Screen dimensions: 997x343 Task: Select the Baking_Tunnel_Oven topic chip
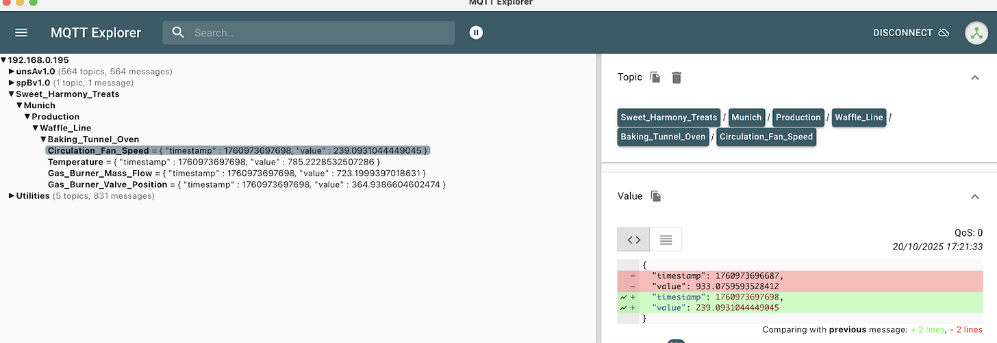click(663, 137)
